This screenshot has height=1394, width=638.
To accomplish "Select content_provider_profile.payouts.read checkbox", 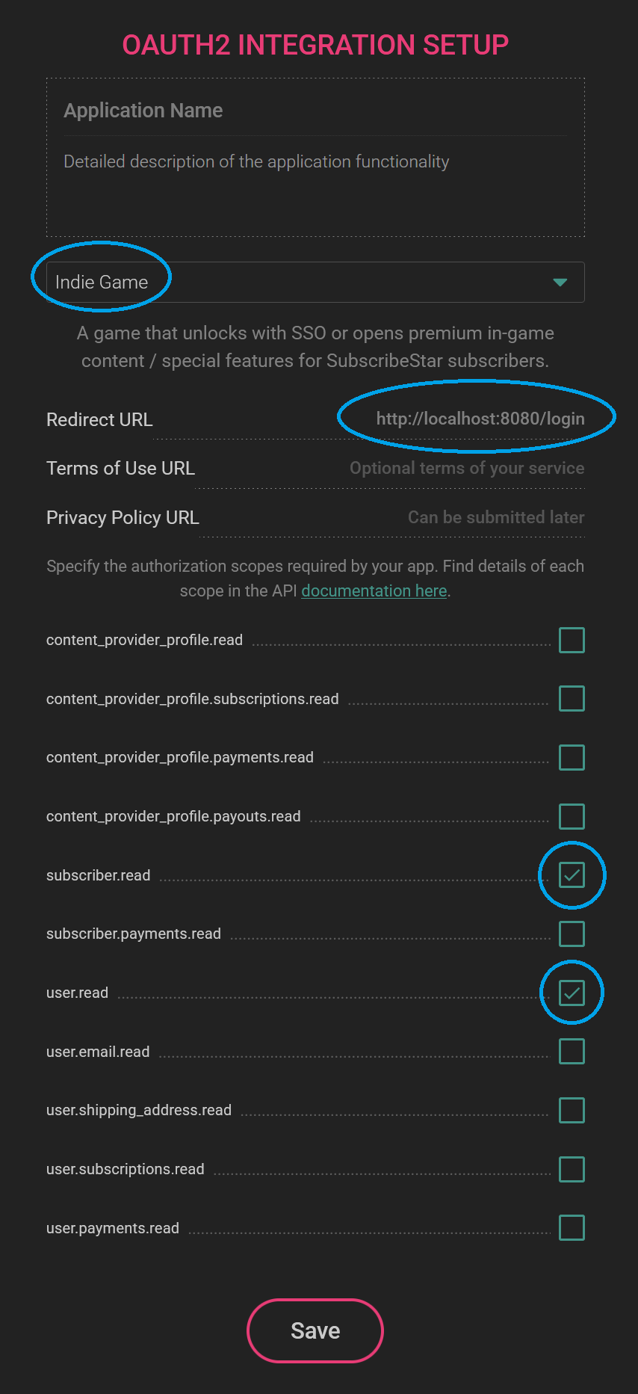I will [x=572, y=816].
